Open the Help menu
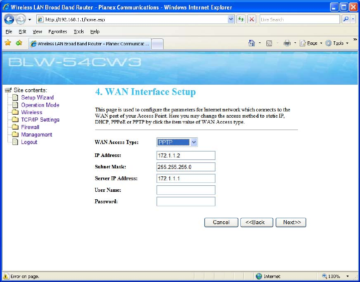 pos(95,32)
